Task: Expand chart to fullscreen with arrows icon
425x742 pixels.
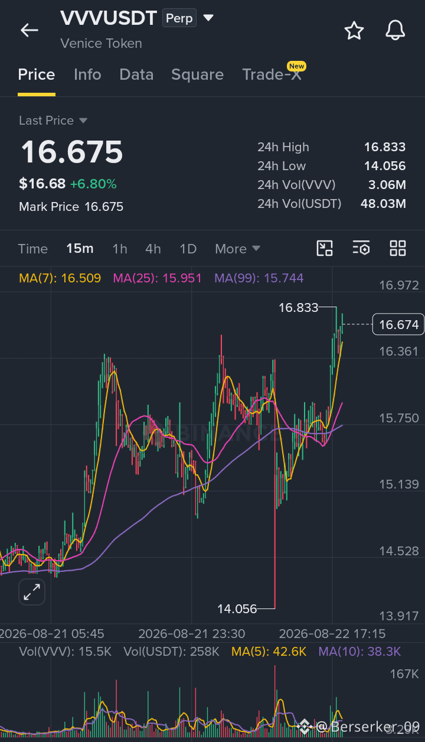Action: pos(32,591)
